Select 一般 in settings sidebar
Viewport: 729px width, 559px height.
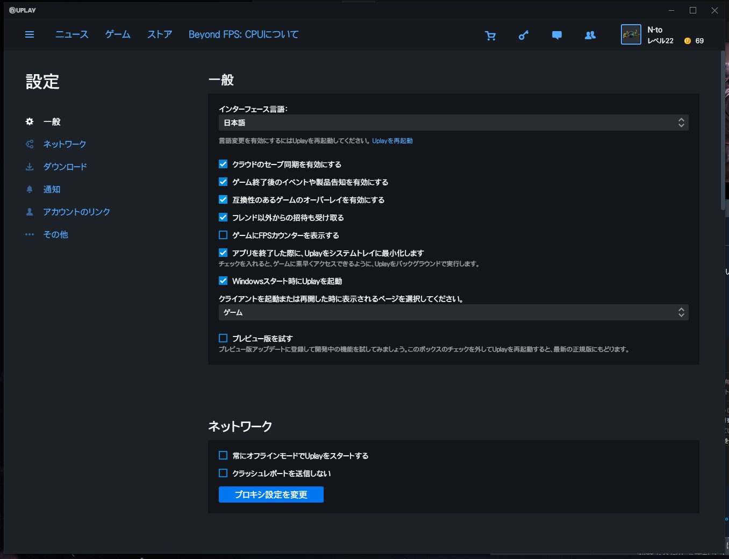[52, 121]
